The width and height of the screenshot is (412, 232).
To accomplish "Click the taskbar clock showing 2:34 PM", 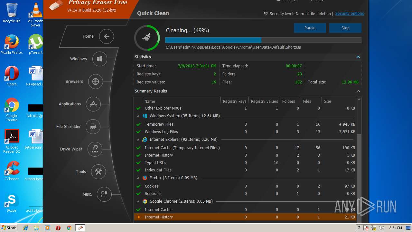I will pyautogui.click(x=395, y=228).
